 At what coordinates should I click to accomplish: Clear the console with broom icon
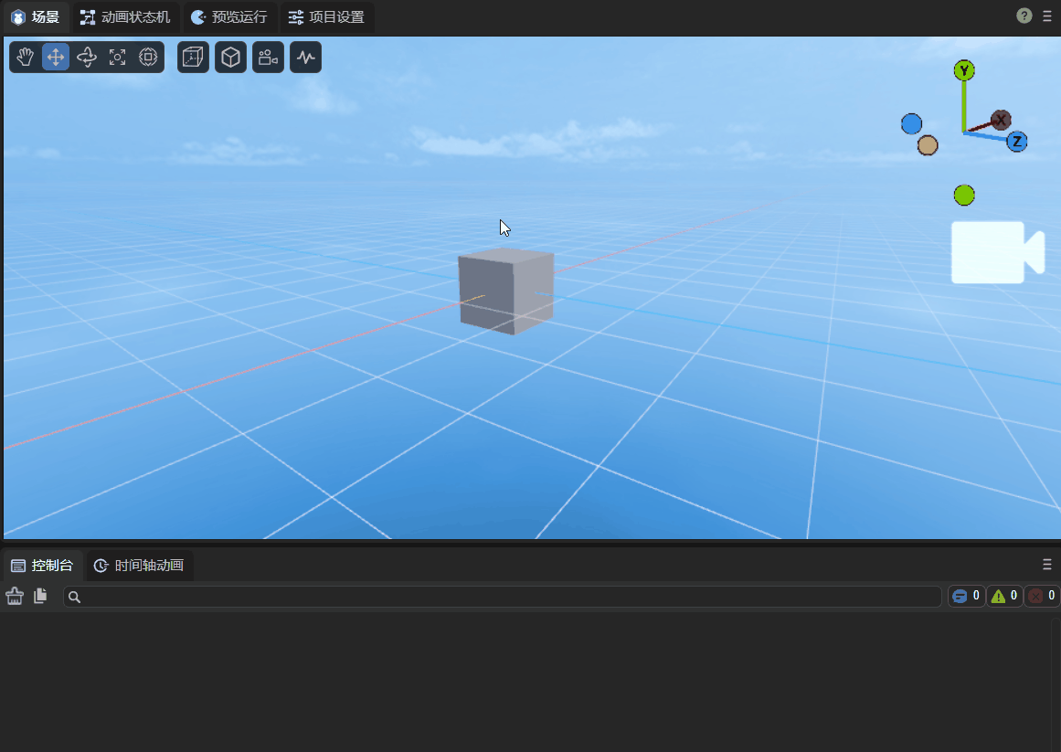pos(15,597)
